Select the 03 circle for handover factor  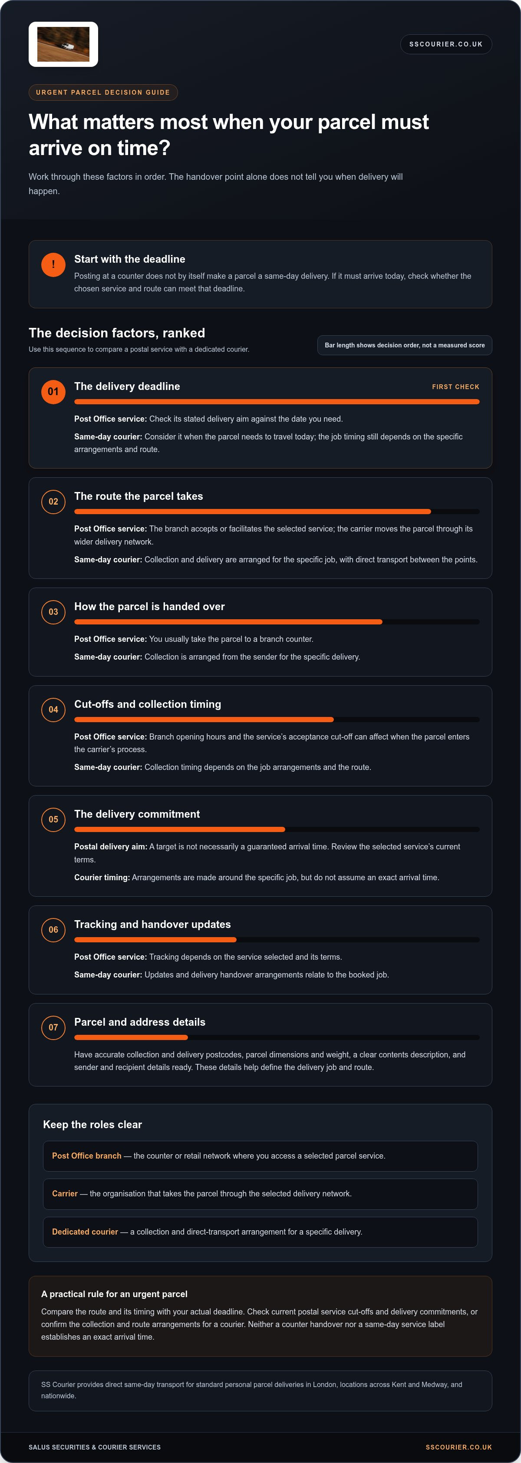tap(53, 612)
